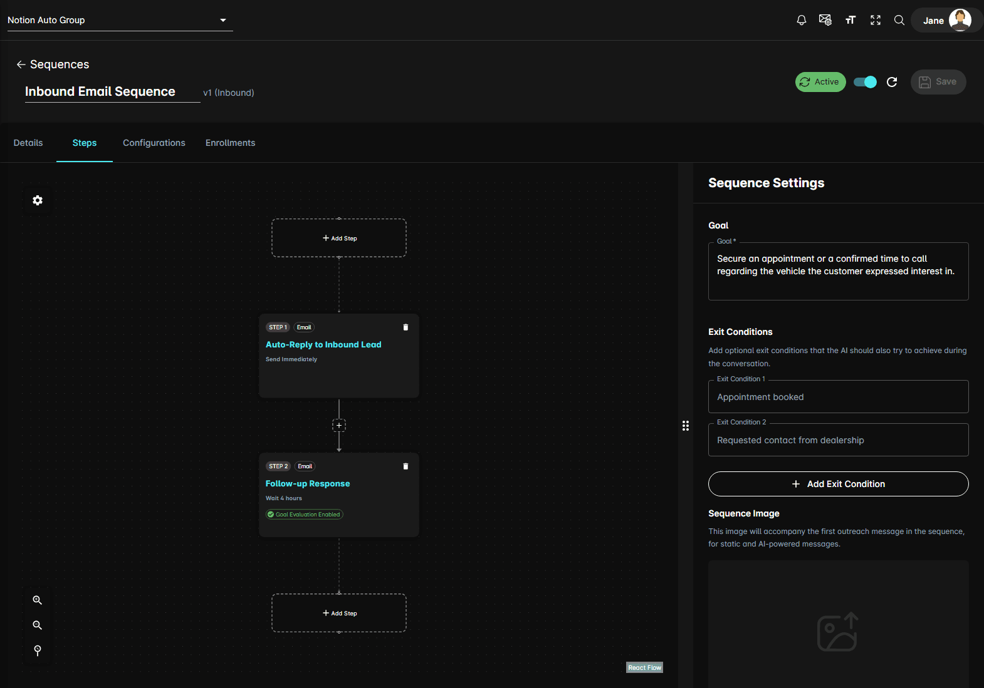Click the Active status badge
Image resolution: width=984 pixels, height=688 pixels.
point(820,82)
